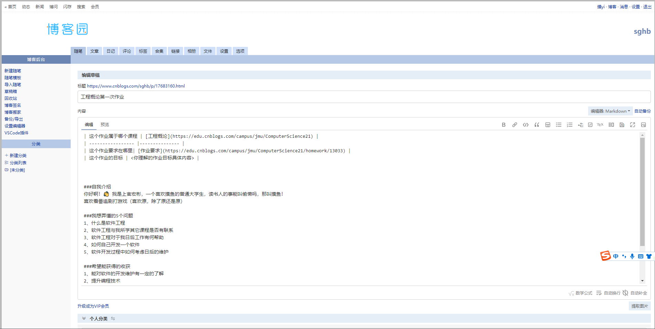Open the 合集 tab

click(x=159, y=51)
